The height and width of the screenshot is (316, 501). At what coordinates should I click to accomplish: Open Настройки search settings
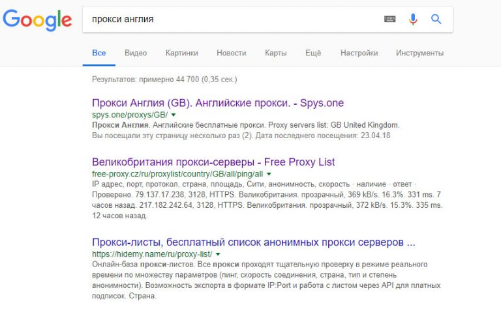point(359,53)
